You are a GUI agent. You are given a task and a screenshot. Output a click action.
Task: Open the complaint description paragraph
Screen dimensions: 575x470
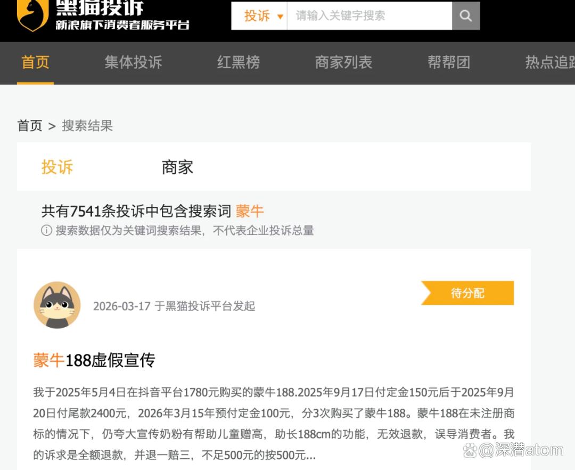[x=274, y=424]
